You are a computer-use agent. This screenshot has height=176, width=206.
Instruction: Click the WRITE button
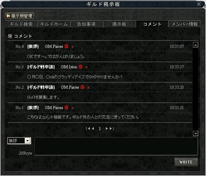click(x=186, y=162)
